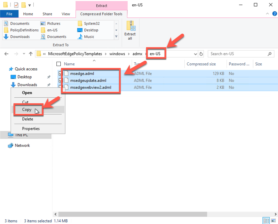
Task: Open the Recent locations dropdown arrow
Action: click(23, 54)
